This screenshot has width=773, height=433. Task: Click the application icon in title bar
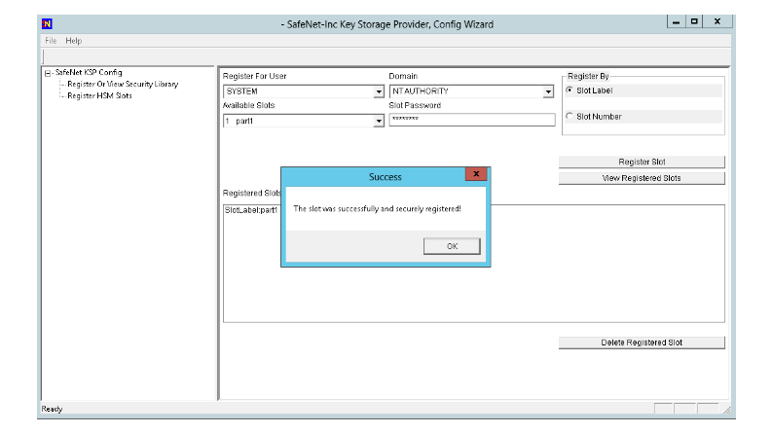[47, 23]
